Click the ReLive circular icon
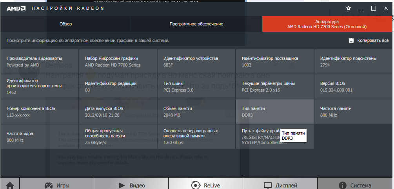394x189 pixels. pos(196,185)
